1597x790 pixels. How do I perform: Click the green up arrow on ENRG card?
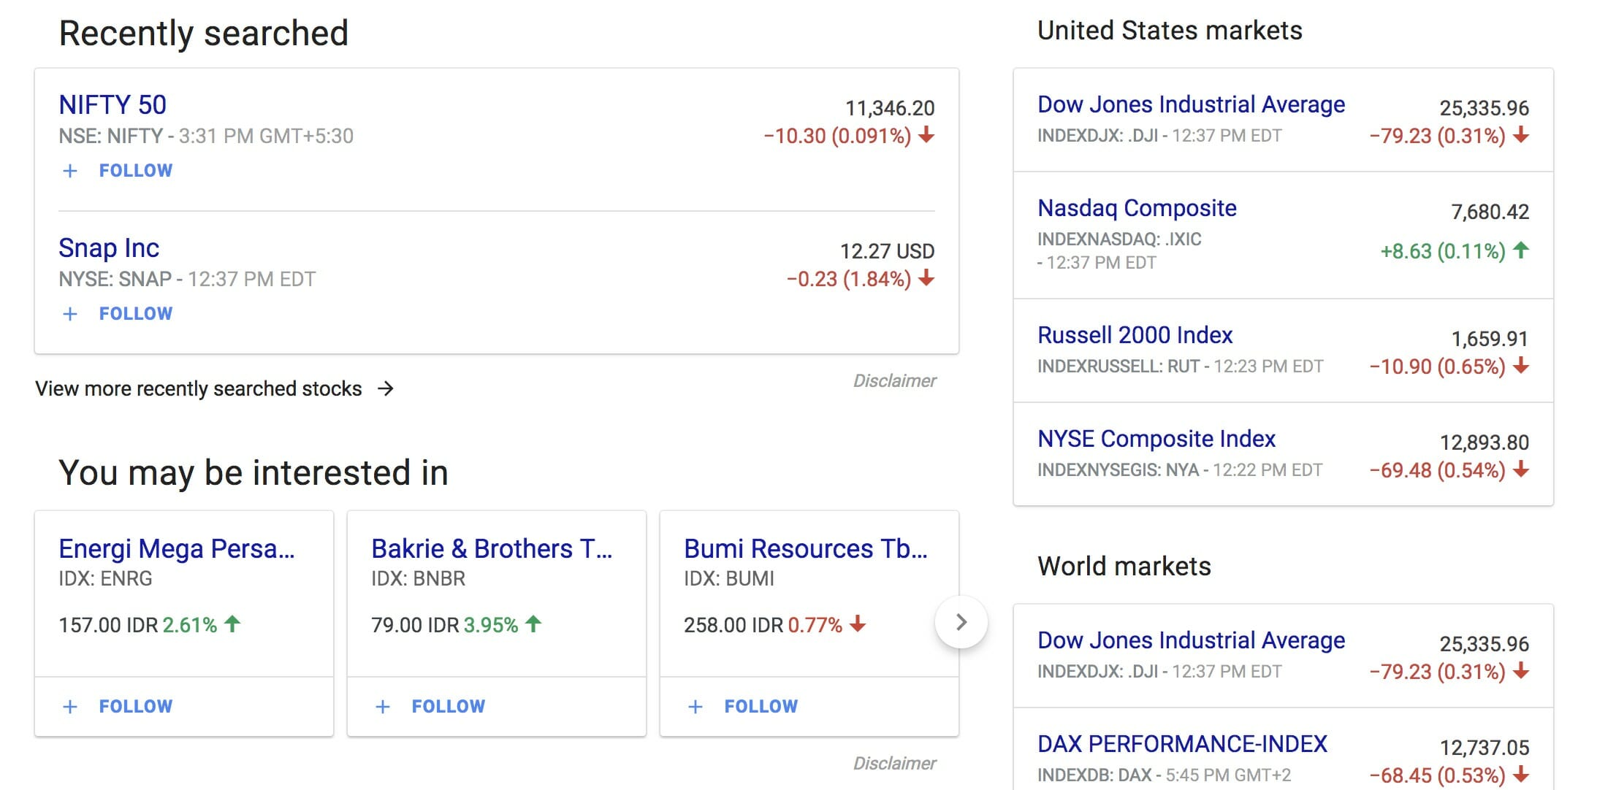(232, 624)
